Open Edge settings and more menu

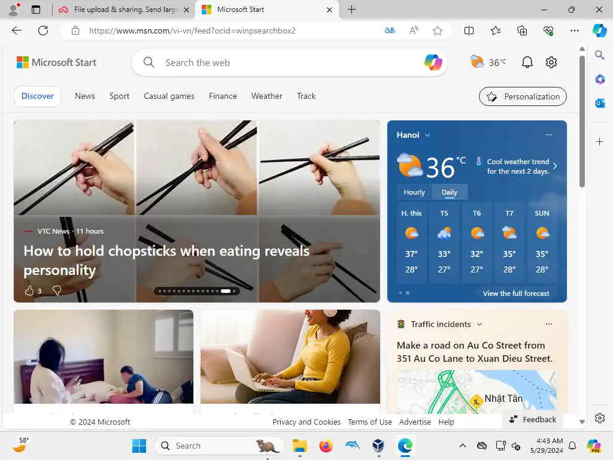pos(574,31)
